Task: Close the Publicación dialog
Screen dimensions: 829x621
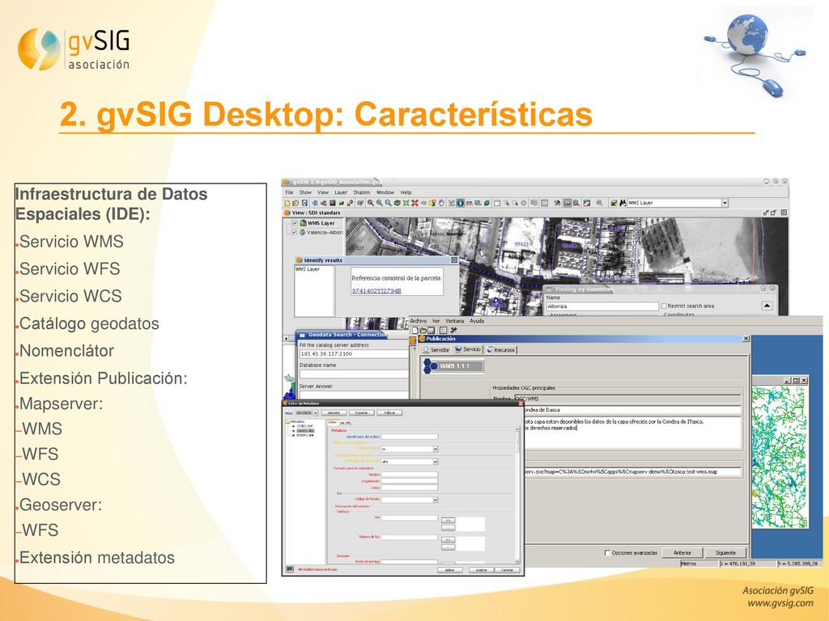Action: [746, 339]
